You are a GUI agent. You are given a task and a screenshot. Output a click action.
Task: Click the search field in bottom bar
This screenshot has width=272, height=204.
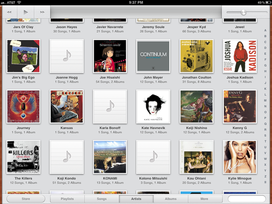tap(247, 199)
